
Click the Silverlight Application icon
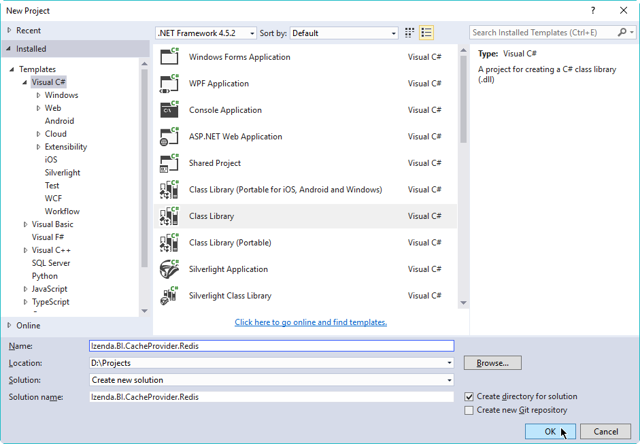coord(169,269)
